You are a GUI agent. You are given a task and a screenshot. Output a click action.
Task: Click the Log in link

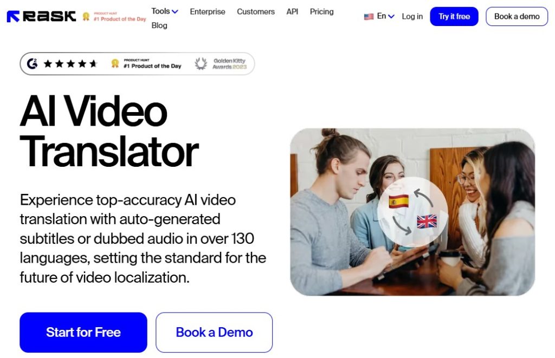pyautogui.click(x=412, y=17)
